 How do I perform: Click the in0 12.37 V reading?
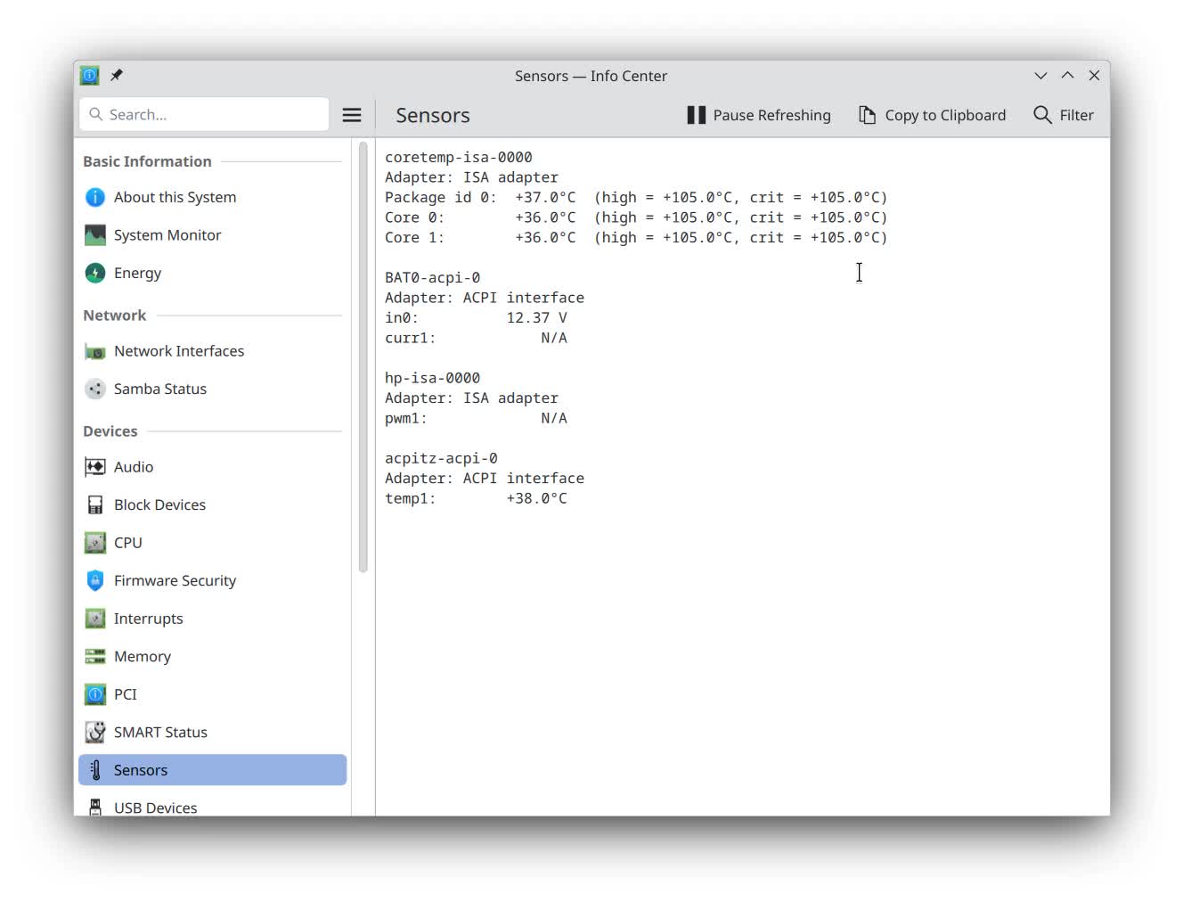pos(476,317)
